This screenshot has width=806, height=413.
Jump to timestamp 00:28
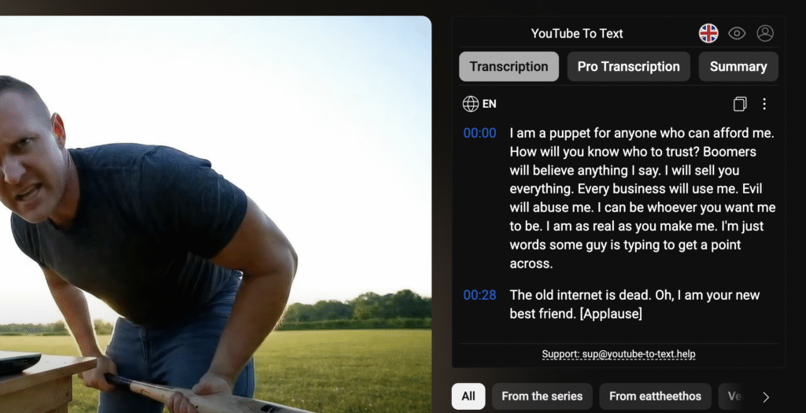coord(479,295)
